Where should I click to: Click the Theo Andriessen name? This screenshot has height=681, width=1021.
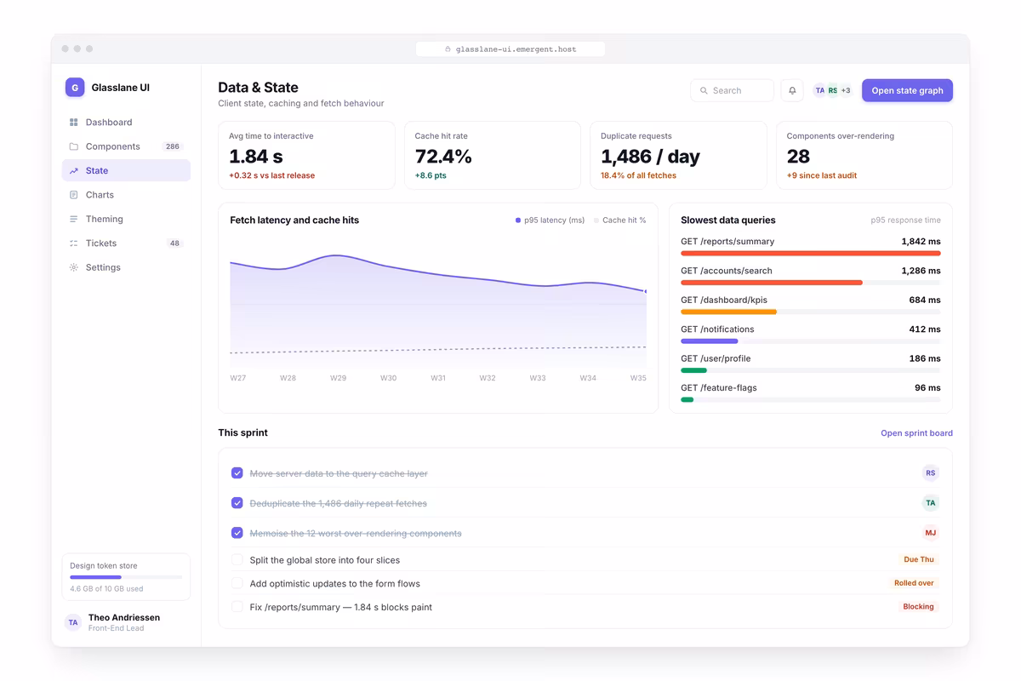click(124, 618)
